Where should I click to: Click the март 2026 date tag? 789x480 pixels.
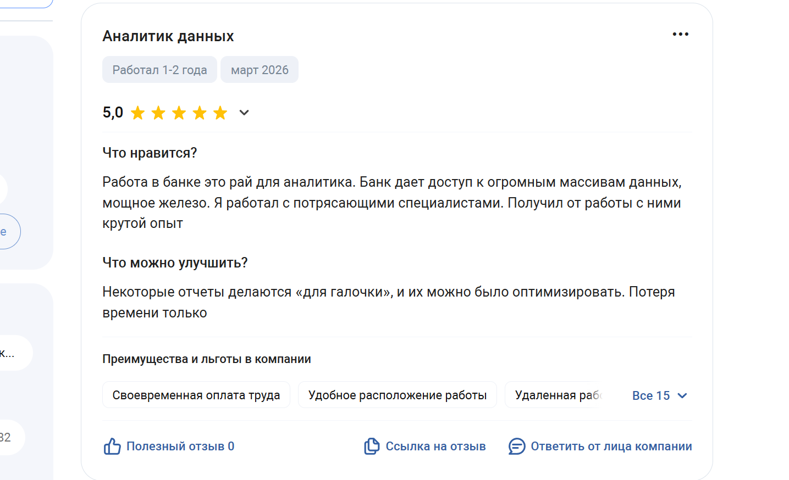point(260,70)
